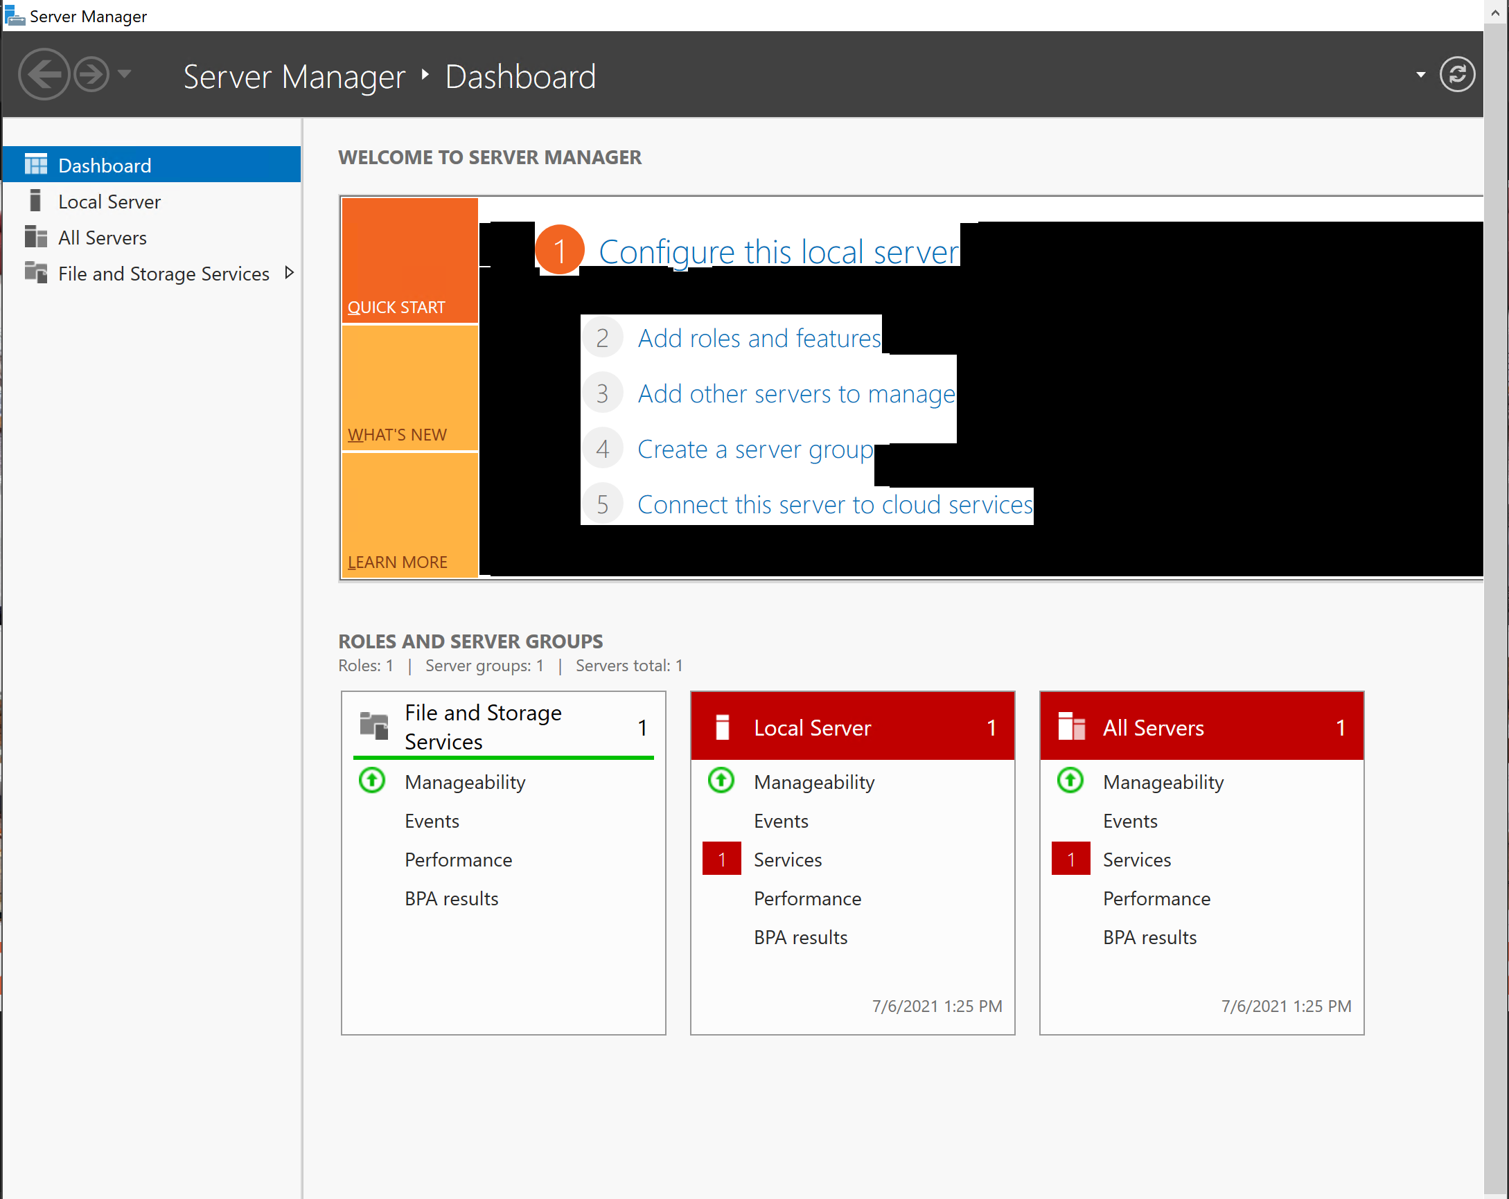
Task: Click green Manageability icon in Local Server tile
Action: (721, 781)
